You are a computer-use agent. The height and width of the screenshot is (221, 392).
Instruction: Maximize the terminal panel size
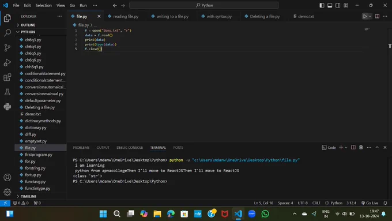[377, 147]
